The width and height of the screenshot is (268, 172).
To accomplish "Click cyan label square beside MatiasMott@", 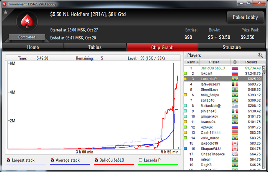I will click(185, 106).
